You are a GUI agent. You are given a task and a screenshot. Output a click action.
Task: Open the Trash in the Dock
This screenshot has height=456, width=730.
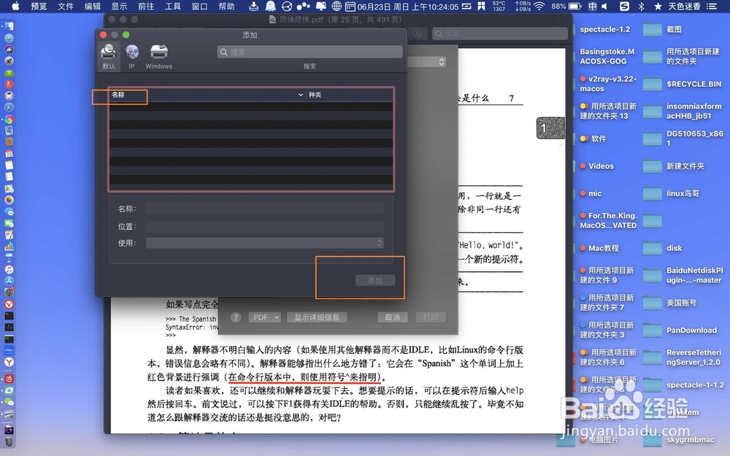point(9,441)
